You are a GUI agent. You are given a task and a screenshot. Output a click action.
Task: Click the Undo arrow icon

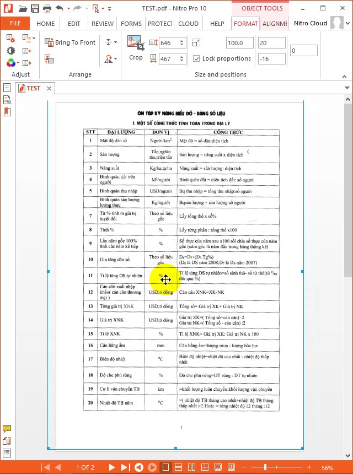pos(59,8)
